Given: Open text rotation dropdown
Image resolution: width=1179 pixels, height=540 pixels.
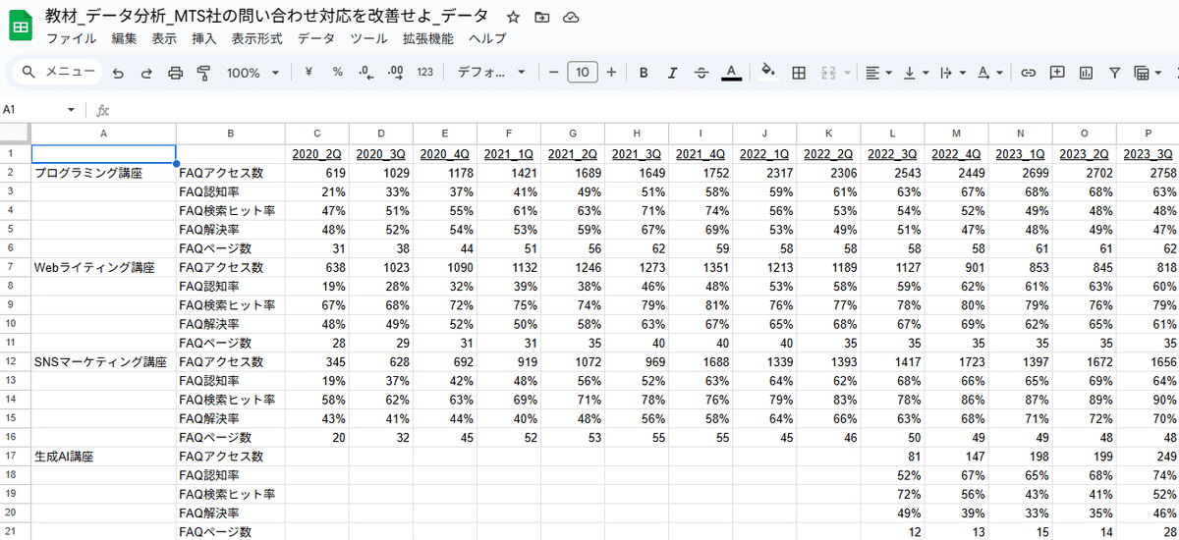Looking at the screenshot, I should (x=990, y=73).
